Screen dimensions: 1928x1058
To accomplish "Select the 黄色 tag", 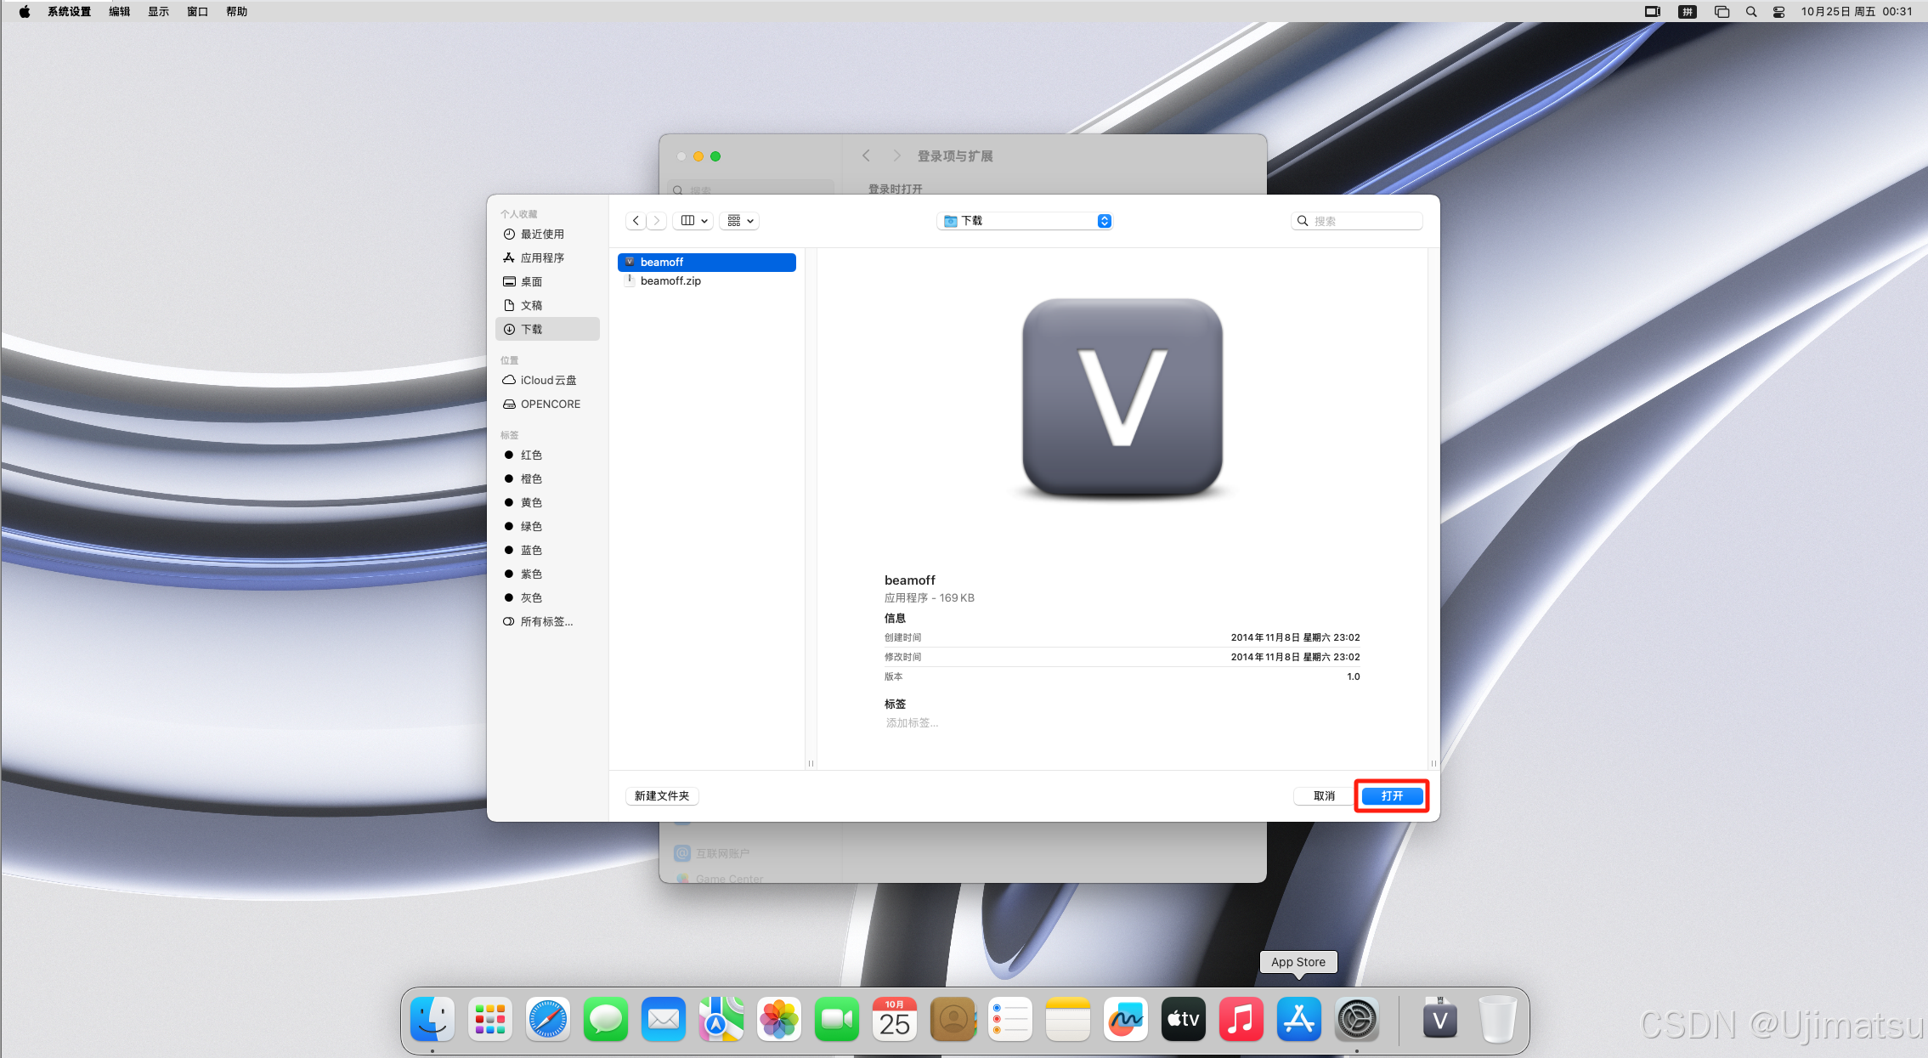I will tap(547, 502).
